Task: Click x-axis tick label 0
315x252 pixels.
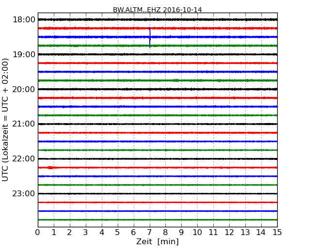Action: [38, 232]
